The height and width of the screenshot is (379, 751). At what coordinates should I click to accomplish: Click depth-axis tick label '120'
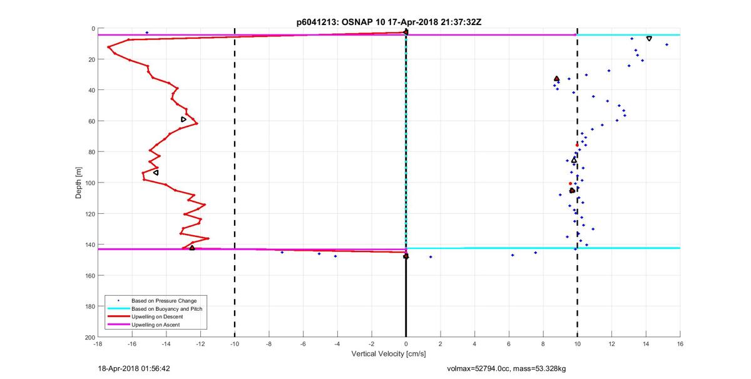[91, 214]
